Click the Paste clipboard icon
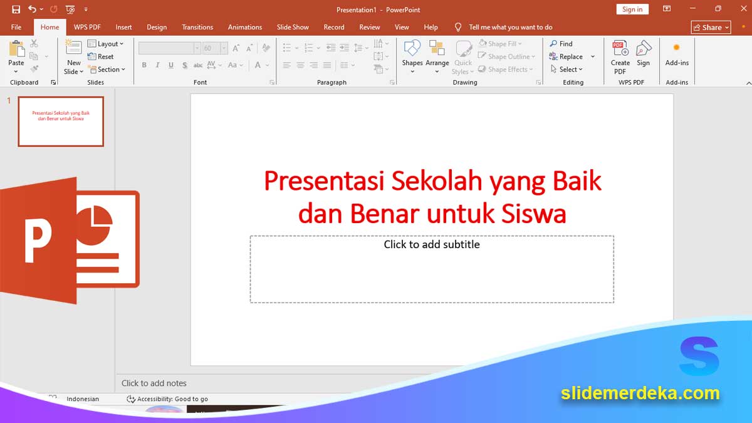752x423 pixels. point(16,49)
